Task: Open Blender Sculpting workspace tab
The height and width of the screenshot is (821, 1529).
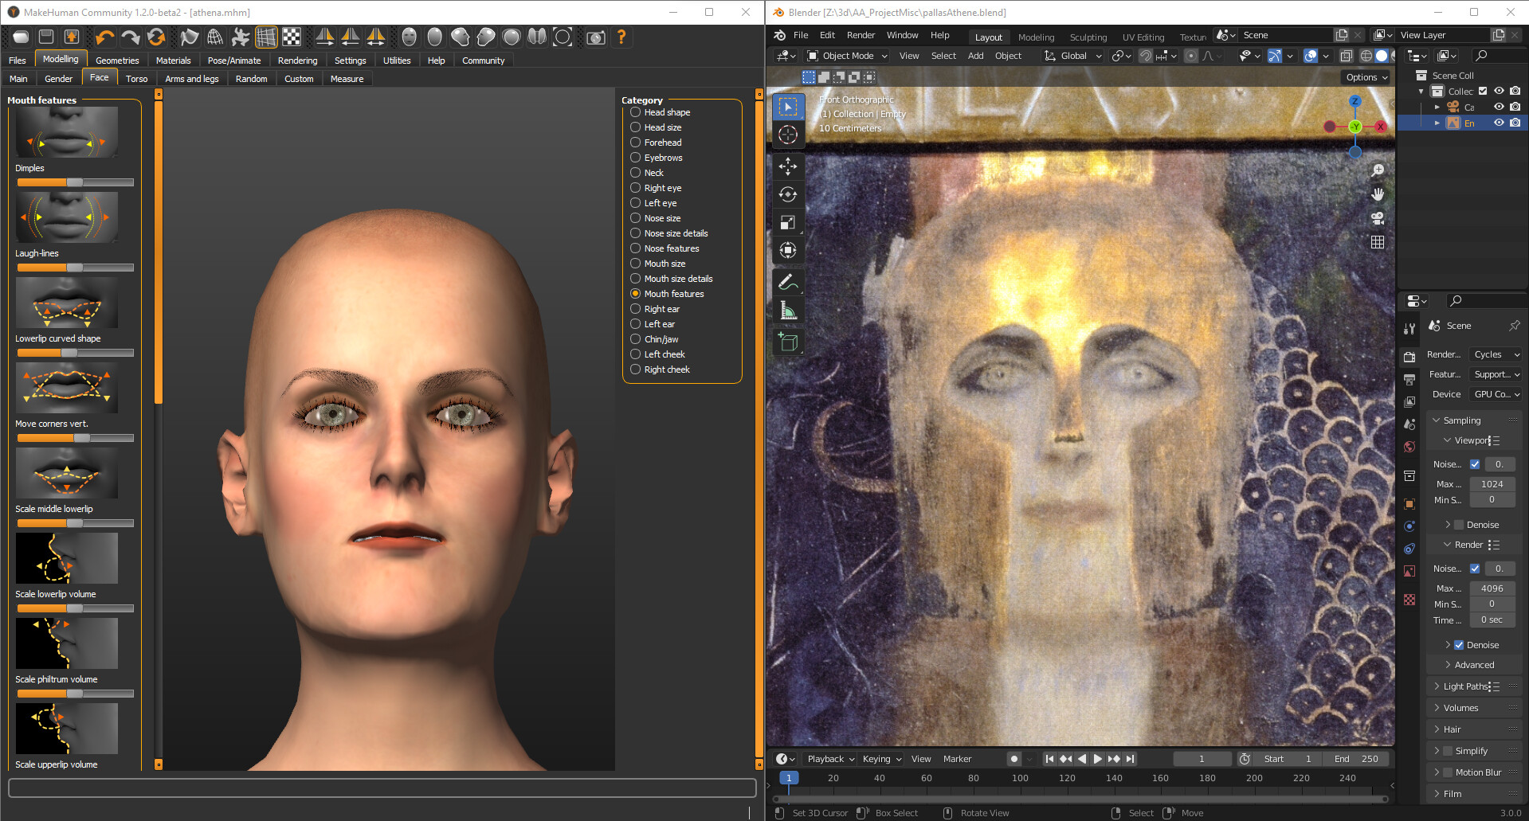Action: 1088,37
